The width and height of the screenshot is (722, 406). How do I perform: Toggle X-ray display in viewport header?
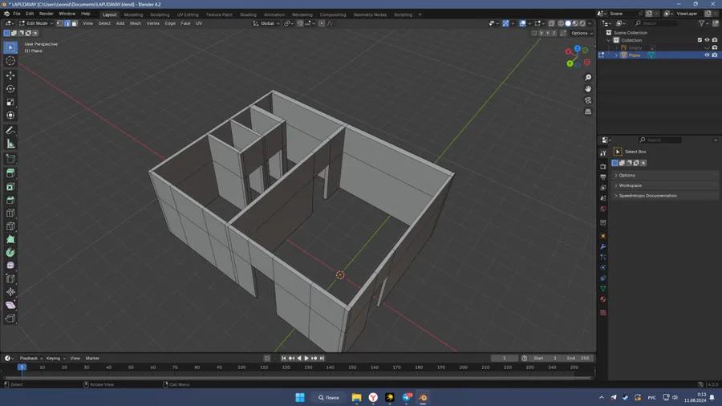click(x=551, y=23)
